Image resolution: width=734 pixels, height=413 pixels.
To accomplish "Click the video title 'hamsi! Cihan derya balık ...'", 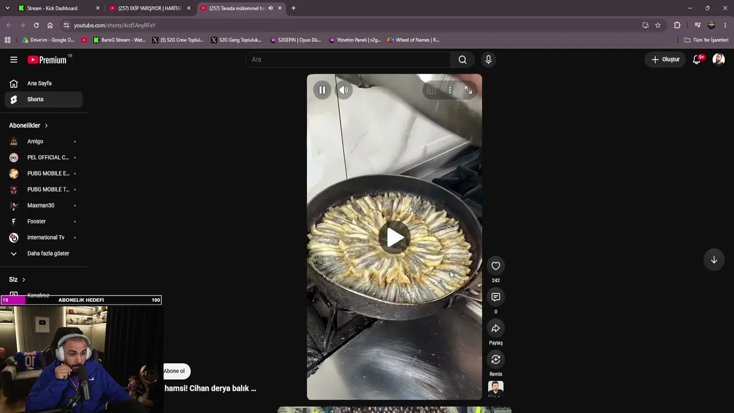I will click(210, 388).
